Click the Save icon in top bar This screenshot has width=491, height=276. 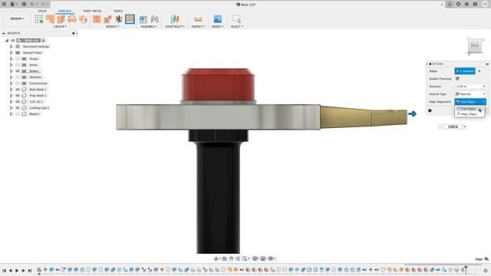pos(24,4)
